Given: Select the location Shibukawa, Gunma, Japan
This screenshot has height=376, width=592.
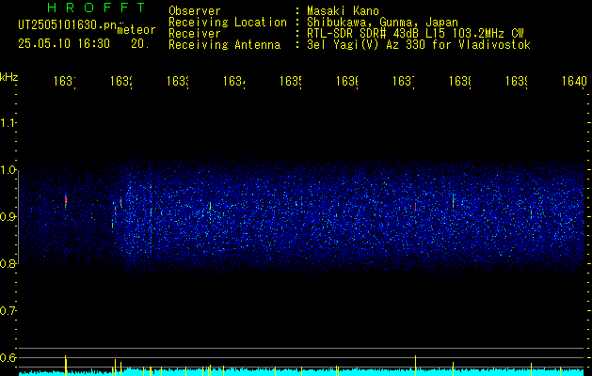Looking at the screenshot, I should point(382,23).
